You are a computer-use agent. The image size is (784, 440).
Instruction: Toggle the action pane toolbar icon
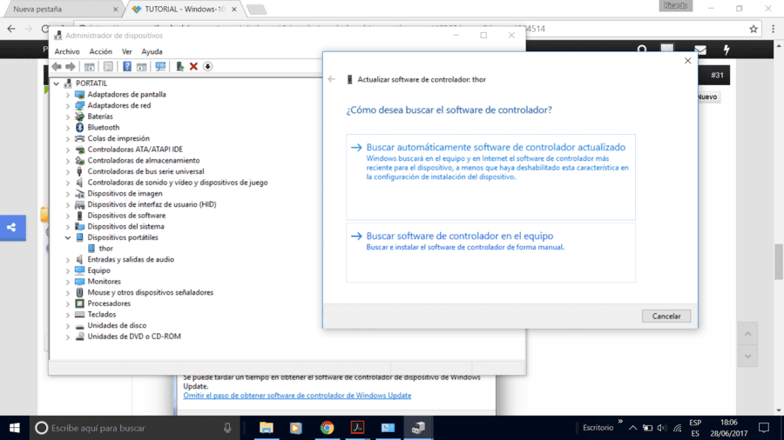coord(141,66)
